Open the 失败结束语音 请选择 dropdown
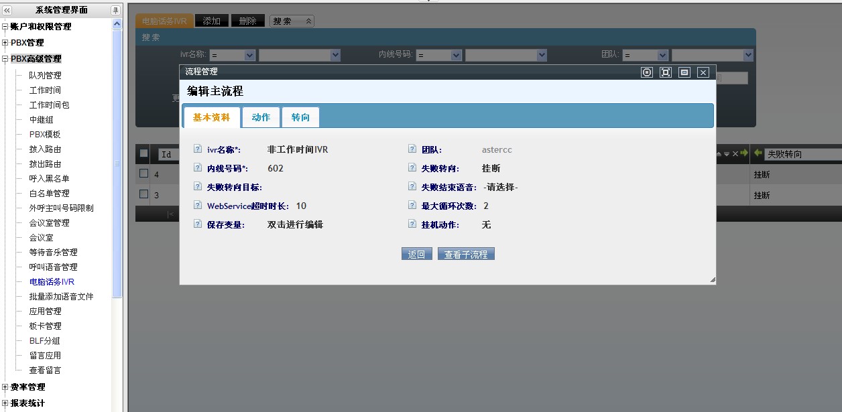Viewport: 842px width, 412px height. [x=500, y=188]
